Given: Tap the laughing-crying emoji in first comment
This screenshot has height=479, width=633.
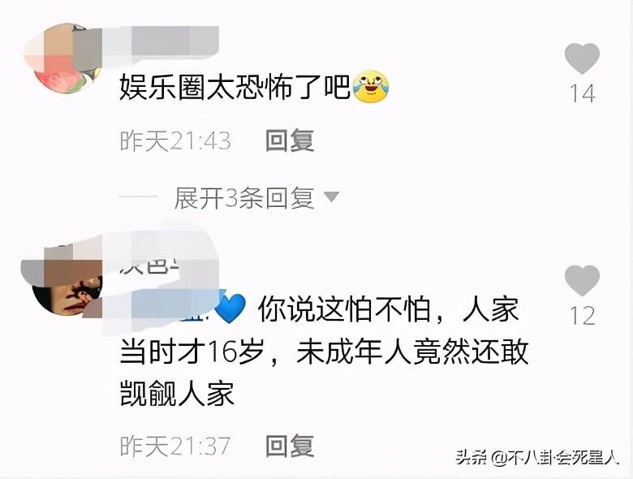Looking at the screenshot, I should pyautogui.click(x=371, y=85).
